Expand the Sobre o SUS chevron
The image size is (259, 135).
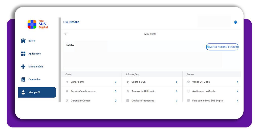click(177, 82)
